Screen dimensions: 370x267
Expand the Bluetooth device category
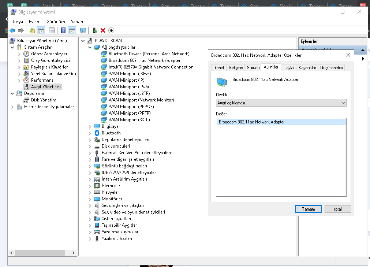[90, 133]
